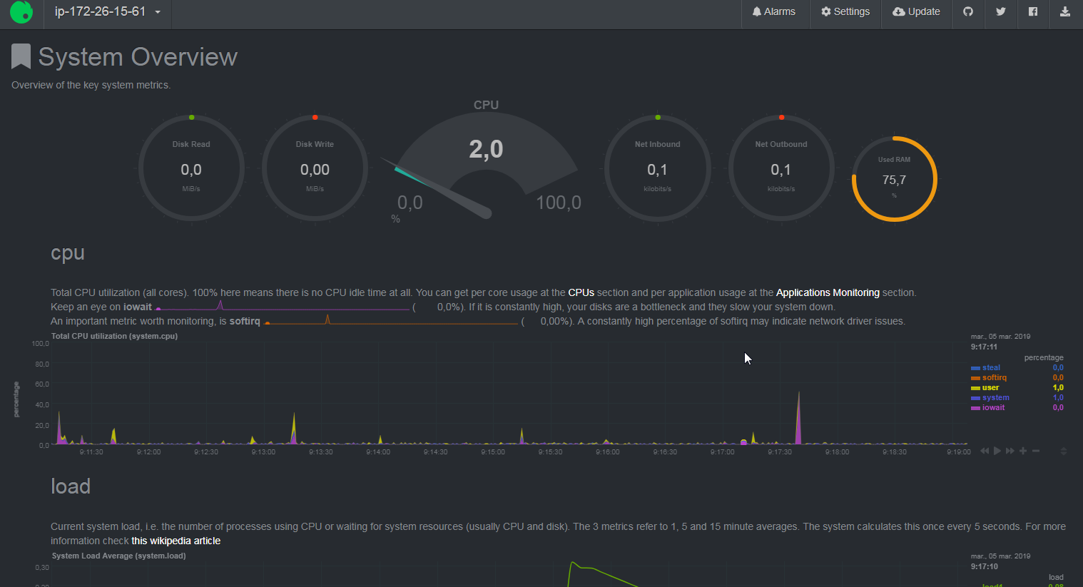1083x587 pixels.
Task: Pan CPU chart right with fast-forward icon
Action: (x=1010, y=451)
